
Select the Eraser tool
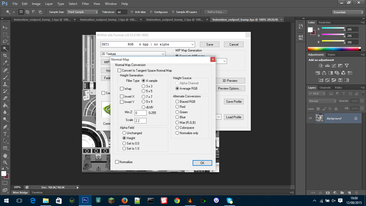click(x=5, y=98)
